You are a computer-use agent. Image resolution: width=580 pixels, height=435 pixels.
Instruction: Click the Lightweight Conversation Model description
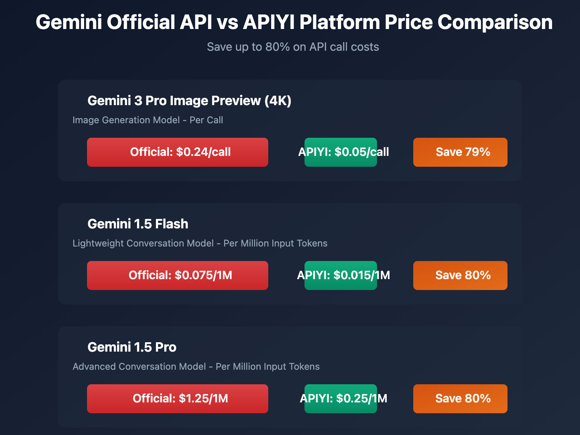click(200, 243)
